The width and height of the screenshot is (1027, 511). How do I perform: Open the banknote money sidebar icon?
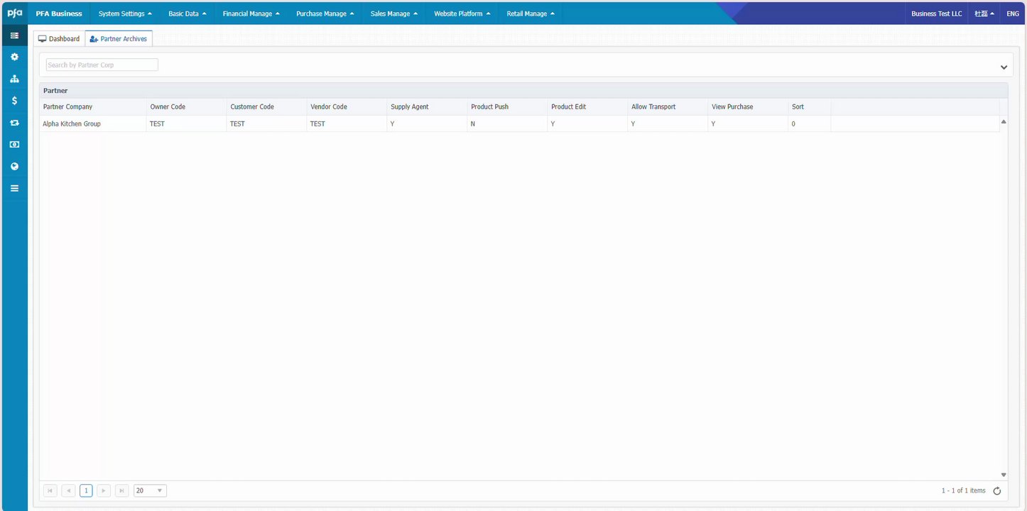click(14, 144)
